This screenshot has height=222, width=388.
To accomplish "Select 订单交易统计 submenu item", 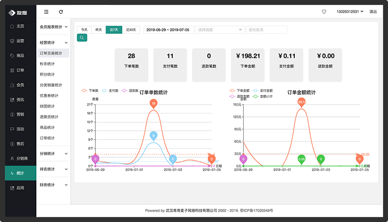I will pyautogui.click(x=53, y=53).
